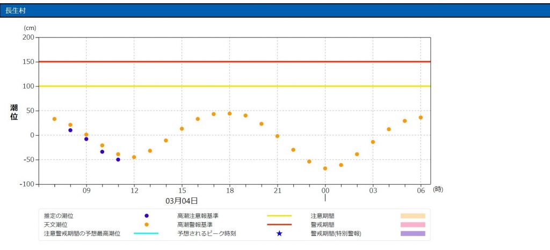Click the (時) x-axis unit label
Screen dimensions: 550x250
tap(438, 189)
